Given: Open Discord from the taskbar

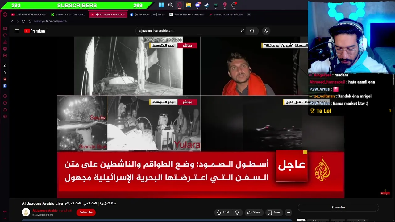Looking at the screenshot, I should tap(198, 5).
